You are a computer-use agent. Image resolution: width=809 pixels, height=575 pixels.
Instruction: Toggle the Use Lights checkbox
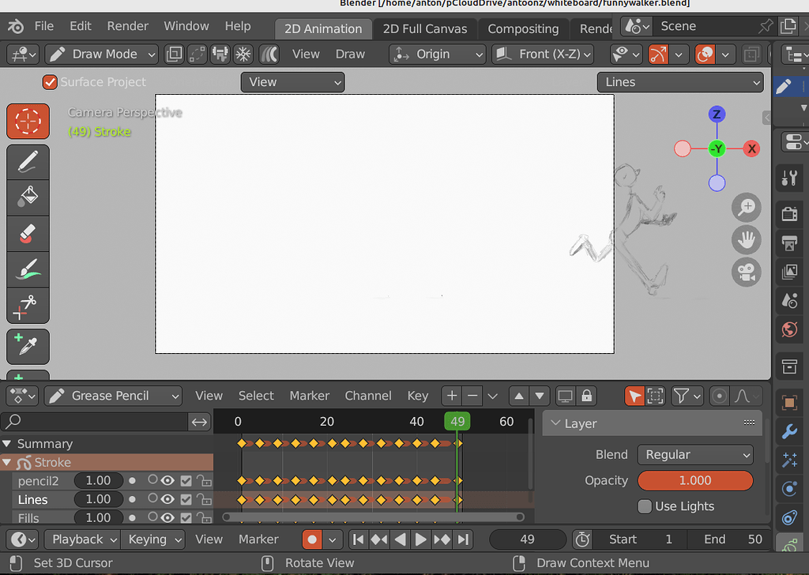pos(645,506)
